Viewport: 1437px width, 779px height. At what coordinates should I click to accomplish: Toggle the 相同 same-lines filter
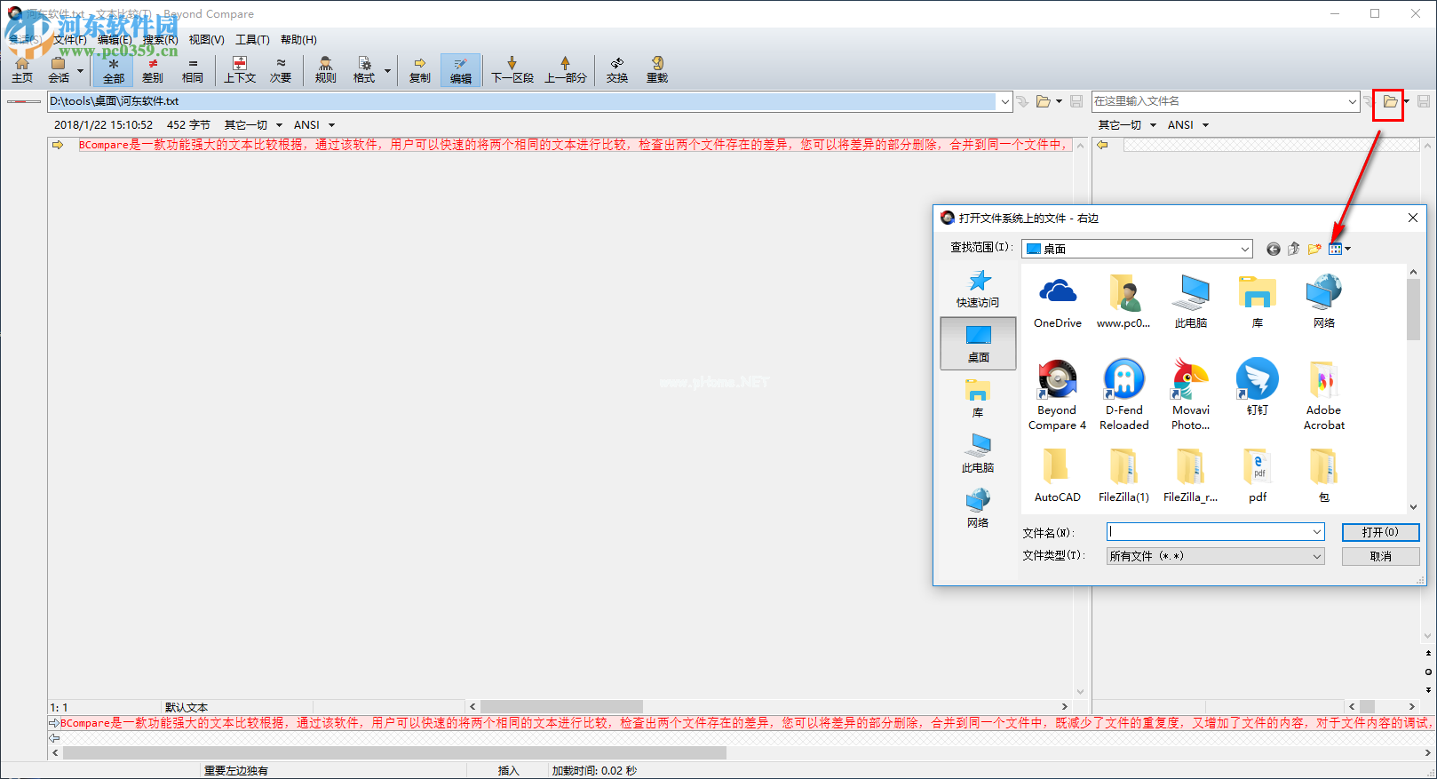tap(193, 70)
